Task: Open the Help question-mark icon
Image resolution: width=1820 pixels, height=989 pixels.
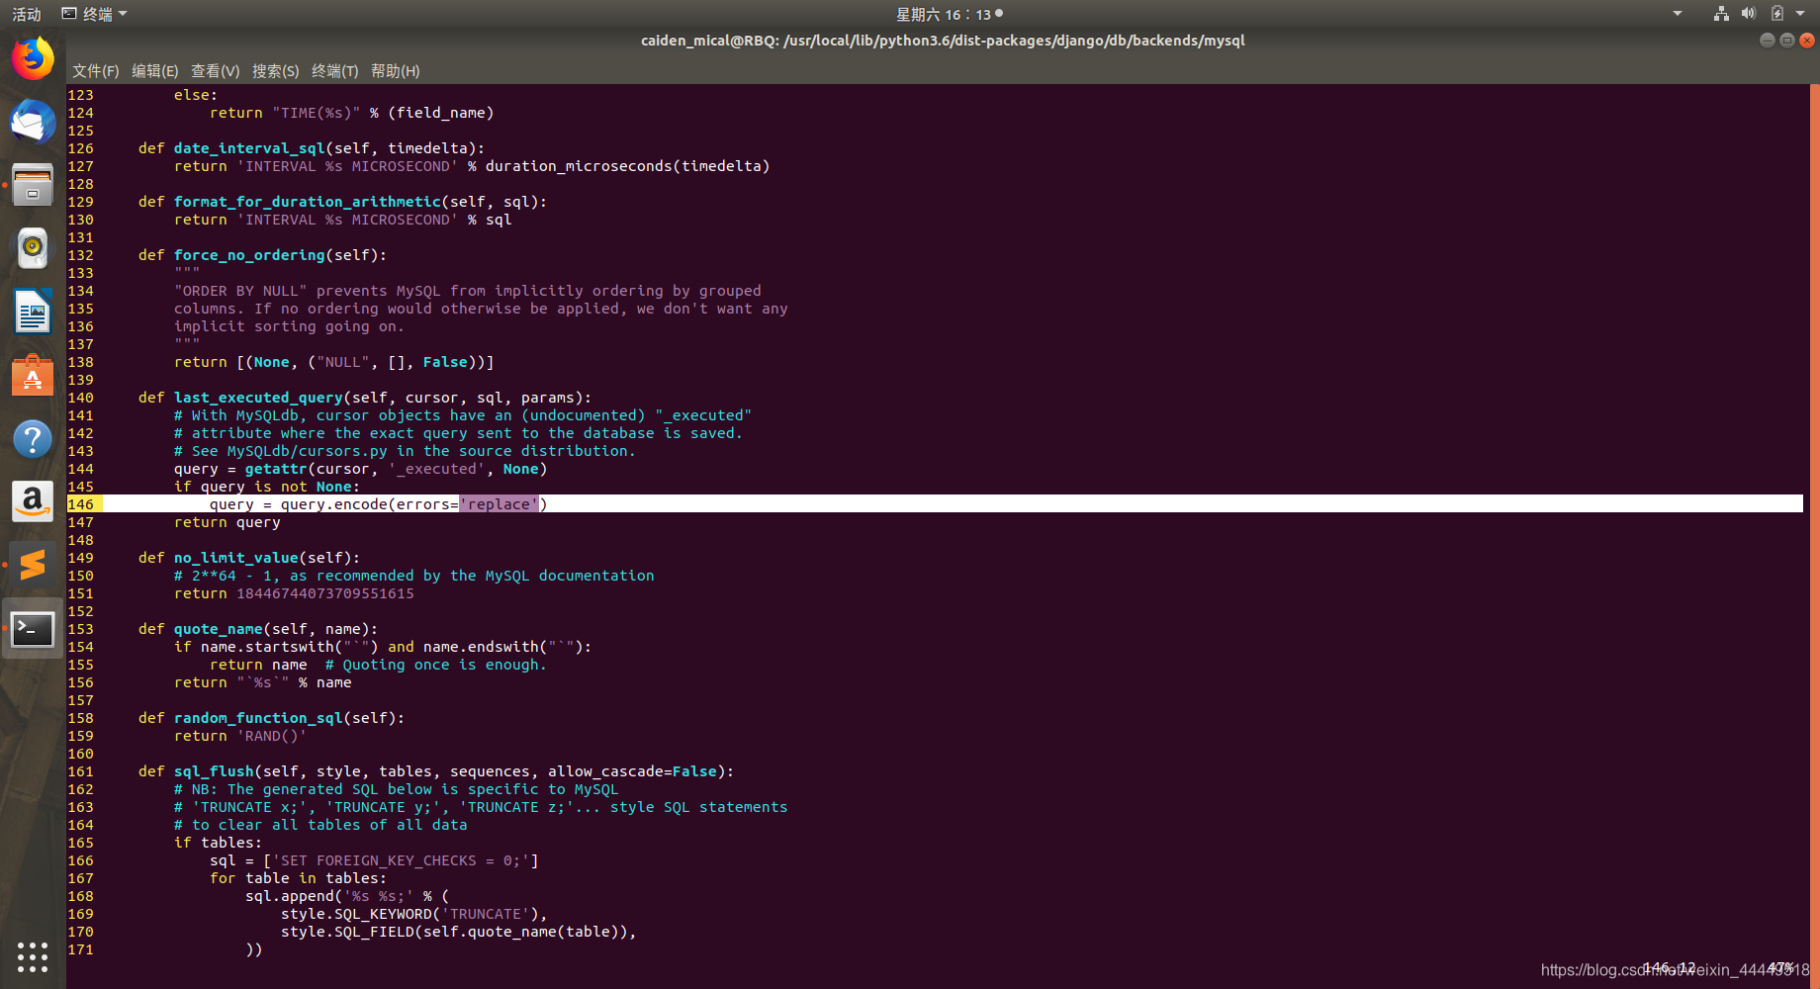Action: click(x=33, y=439)
